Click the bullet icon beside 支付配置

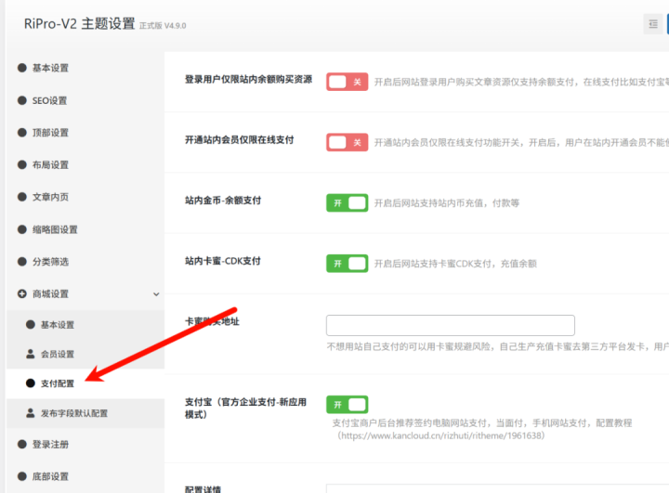31,383
